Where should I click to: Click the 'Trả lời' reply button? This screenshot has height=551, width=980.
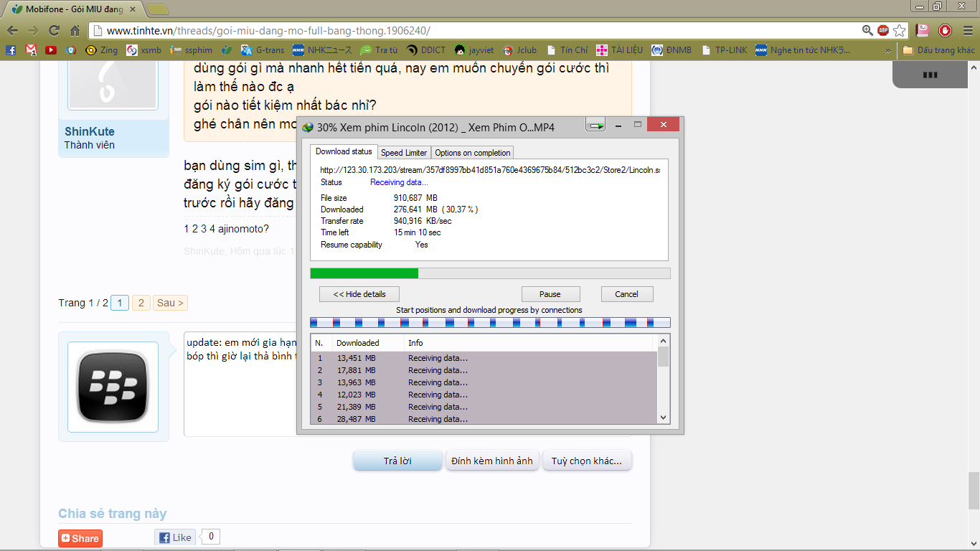[x=397, y=461]
